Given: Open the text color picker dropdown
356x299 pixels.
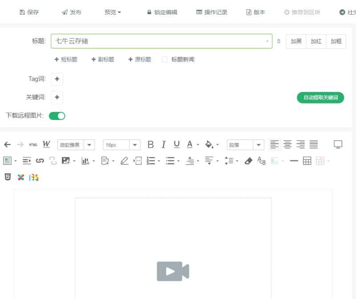Looking at the screenshot, I should pyautogui.click(x=192, y=144).
